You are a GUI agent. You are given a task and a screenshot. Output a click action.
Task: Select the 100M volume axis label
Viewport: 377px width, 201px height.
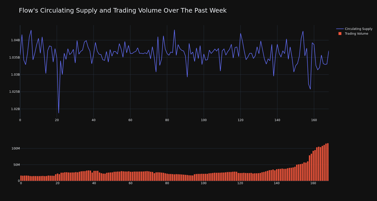[16, 148]
